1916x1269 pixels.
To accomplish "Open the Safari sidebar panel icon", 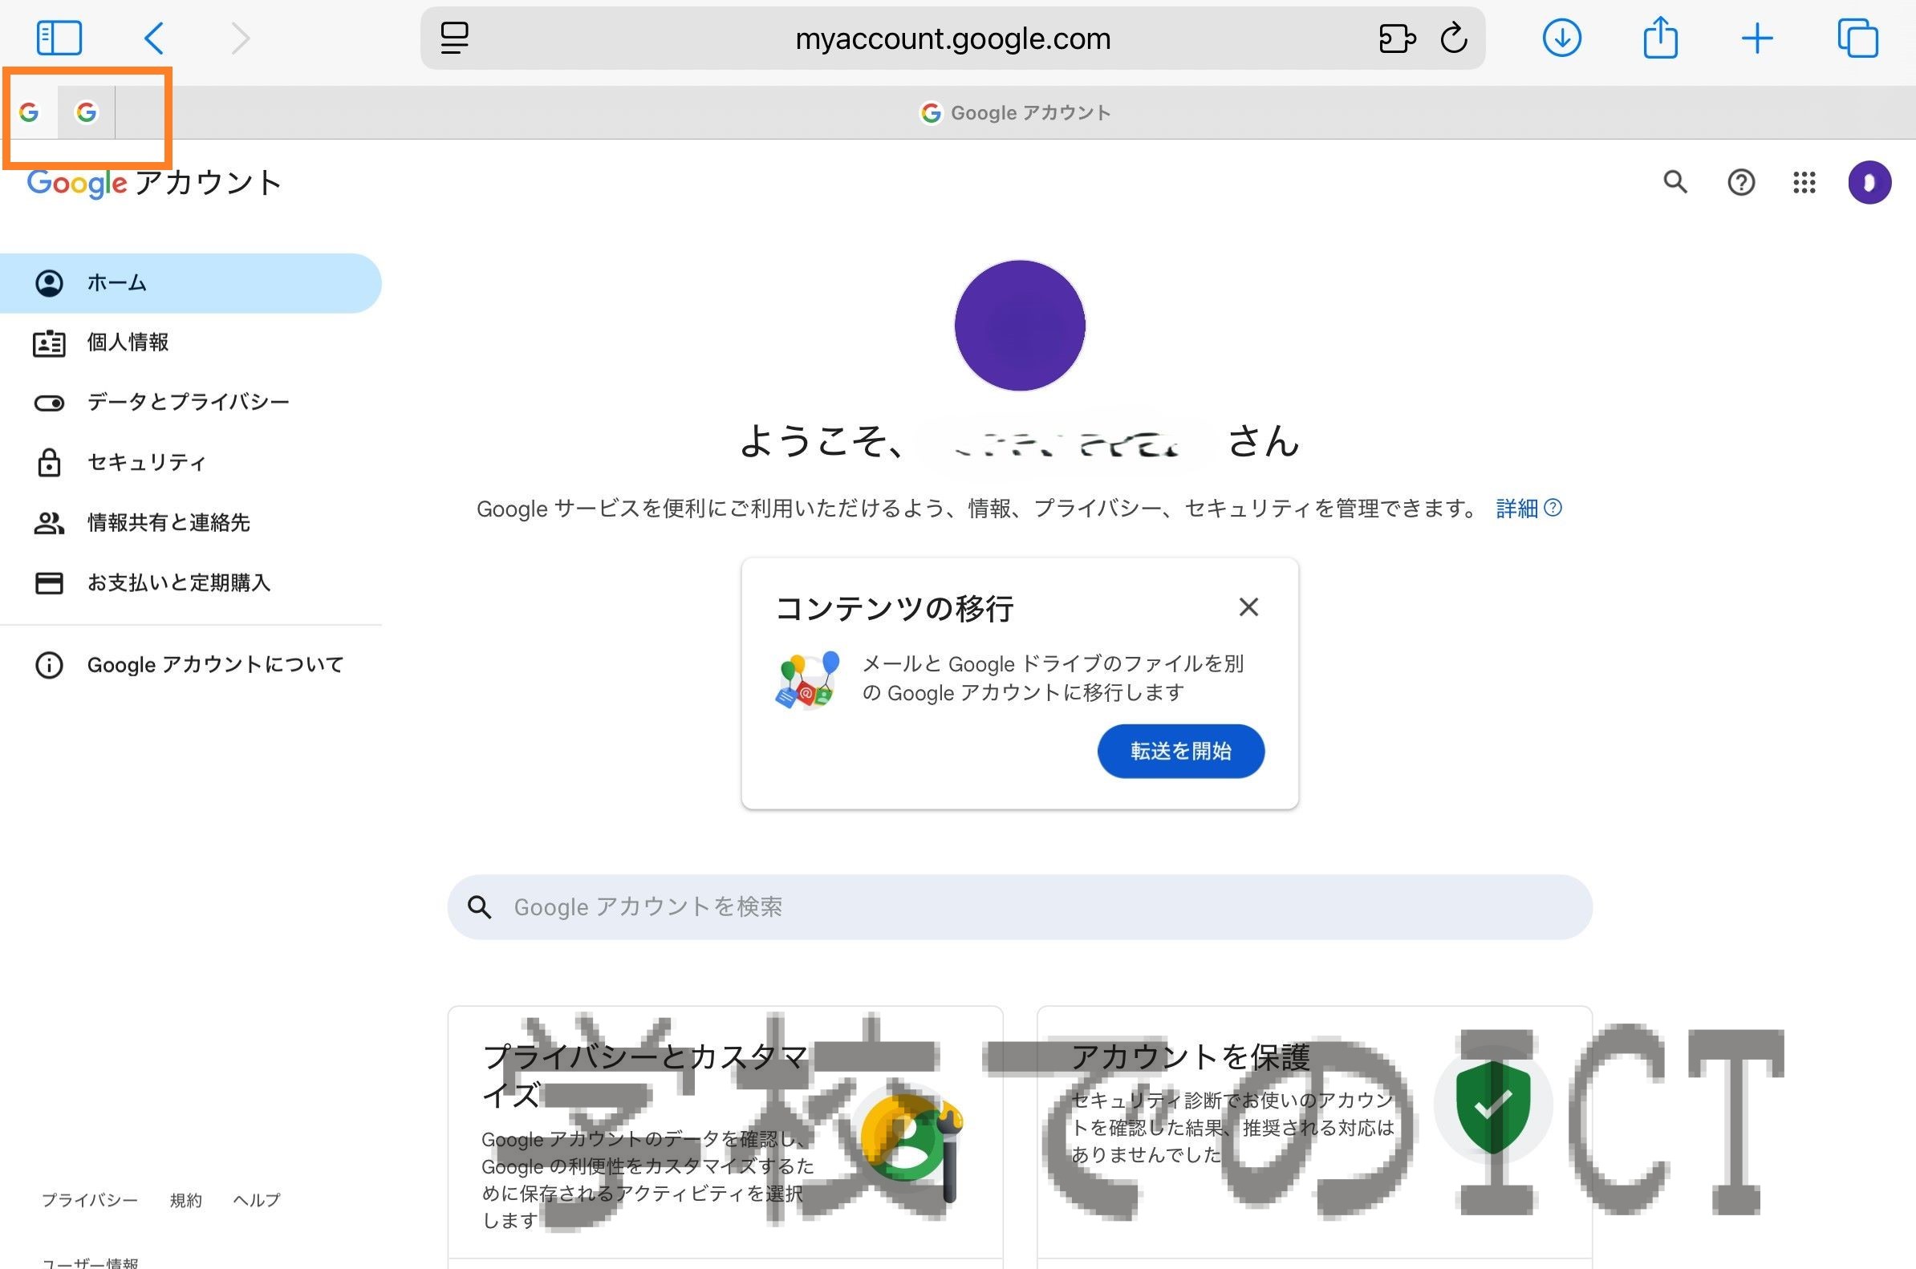I will click(x=59, y=38).
